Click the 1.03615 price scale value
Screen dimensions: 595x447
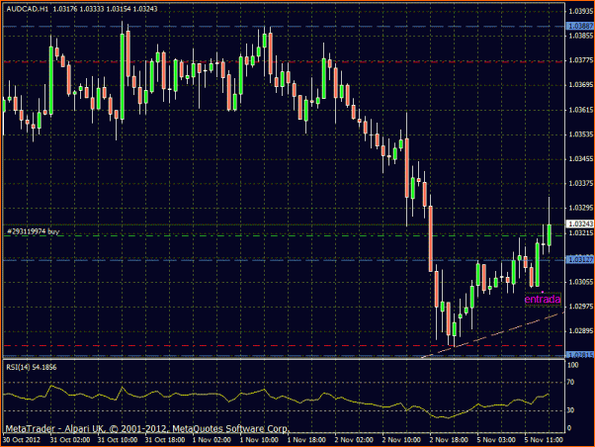click(x=580, y=110)
